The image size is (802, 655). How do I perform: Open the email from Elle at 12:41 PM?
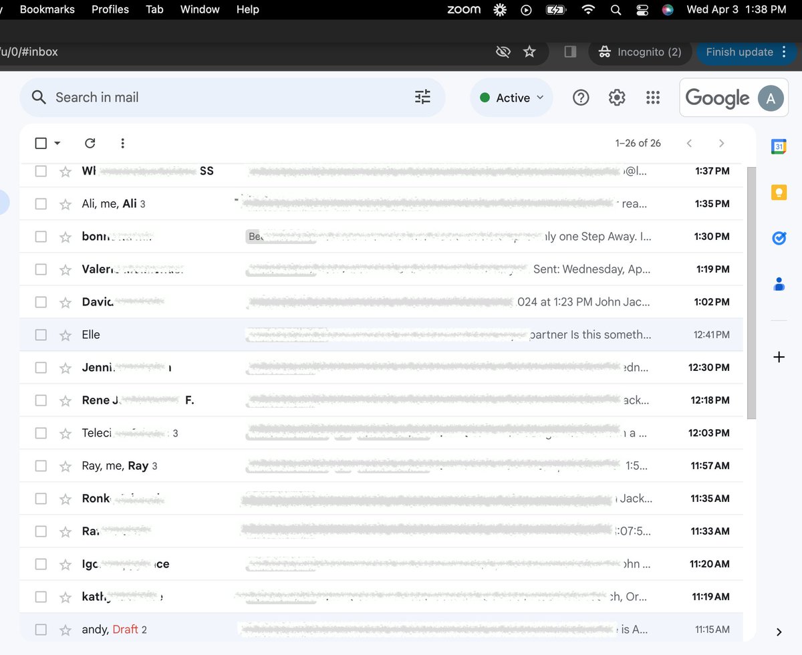tap(381, 335)
